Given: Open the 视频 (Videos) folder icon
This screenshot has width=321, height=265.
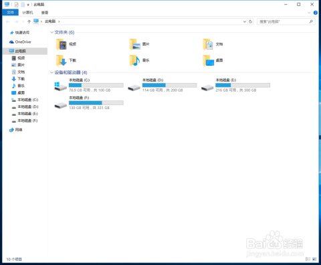Looking at the screenshot, I should tap(62, 44).
